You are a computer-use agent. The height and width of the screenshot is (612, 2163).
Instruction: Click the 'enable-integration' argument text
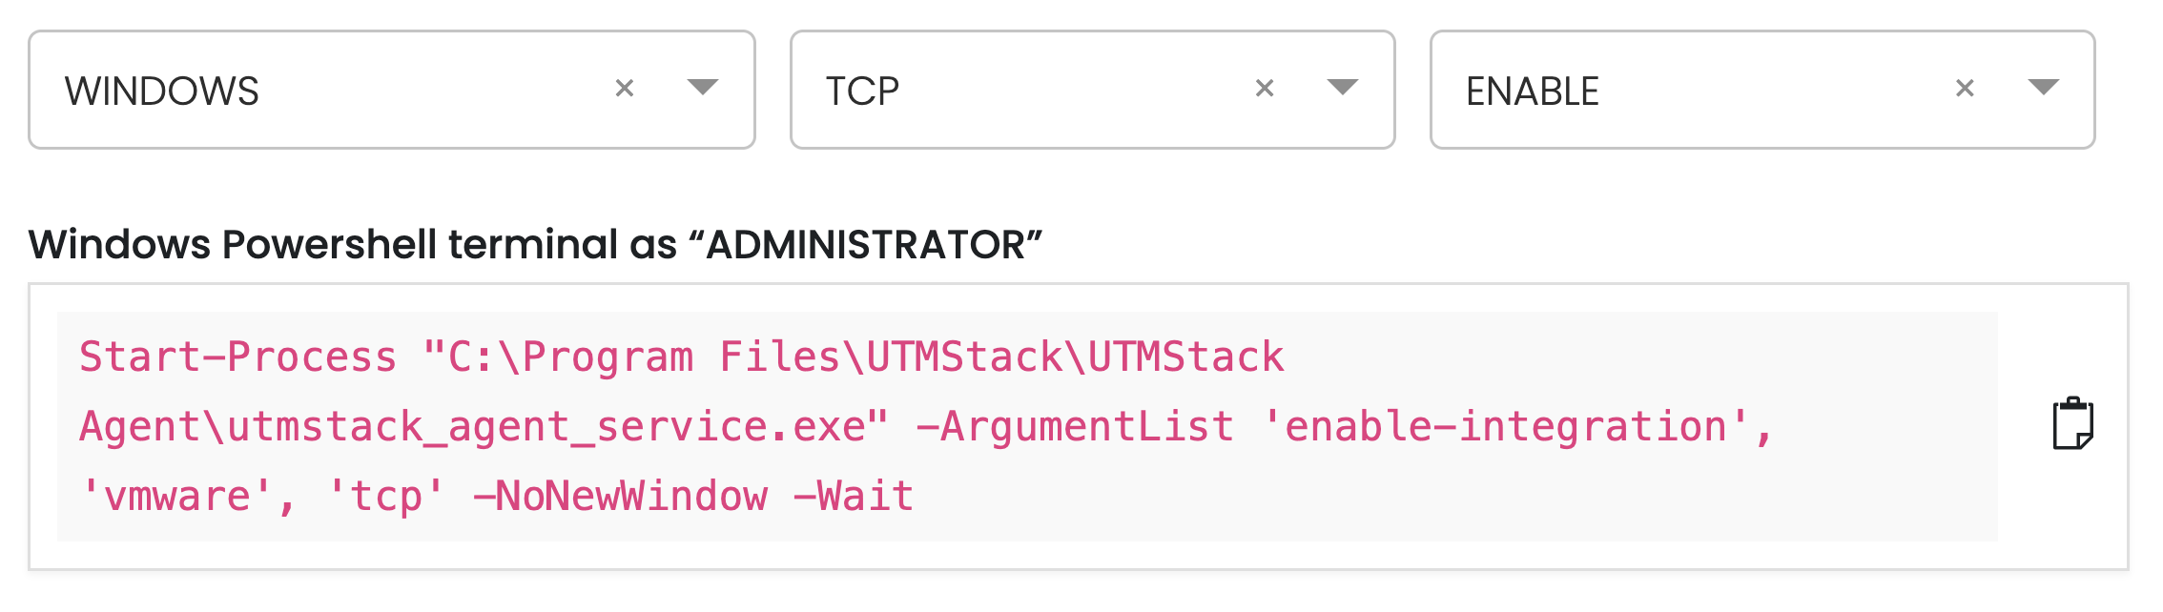pos(1505,427)
